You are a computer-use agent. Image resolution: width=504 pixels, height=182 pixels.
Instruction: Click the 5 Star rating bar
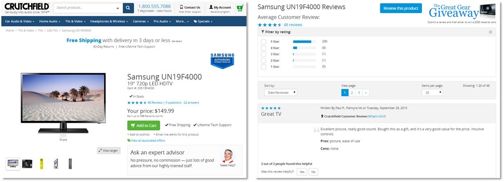[304, 41]
